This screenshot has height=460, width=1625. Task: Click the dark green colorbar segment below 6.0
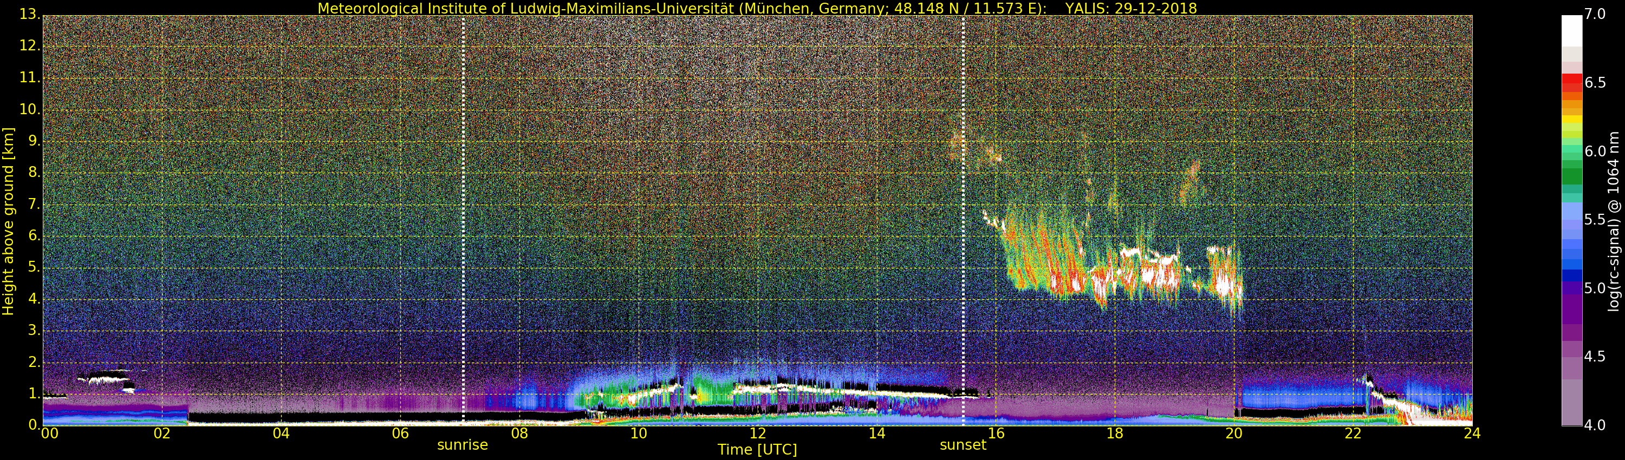point(1571,176)
